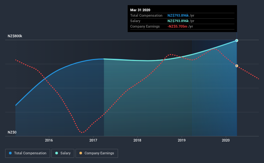Toggle the Total Compensation legend button
264x163 pixels.
(28, 153)
